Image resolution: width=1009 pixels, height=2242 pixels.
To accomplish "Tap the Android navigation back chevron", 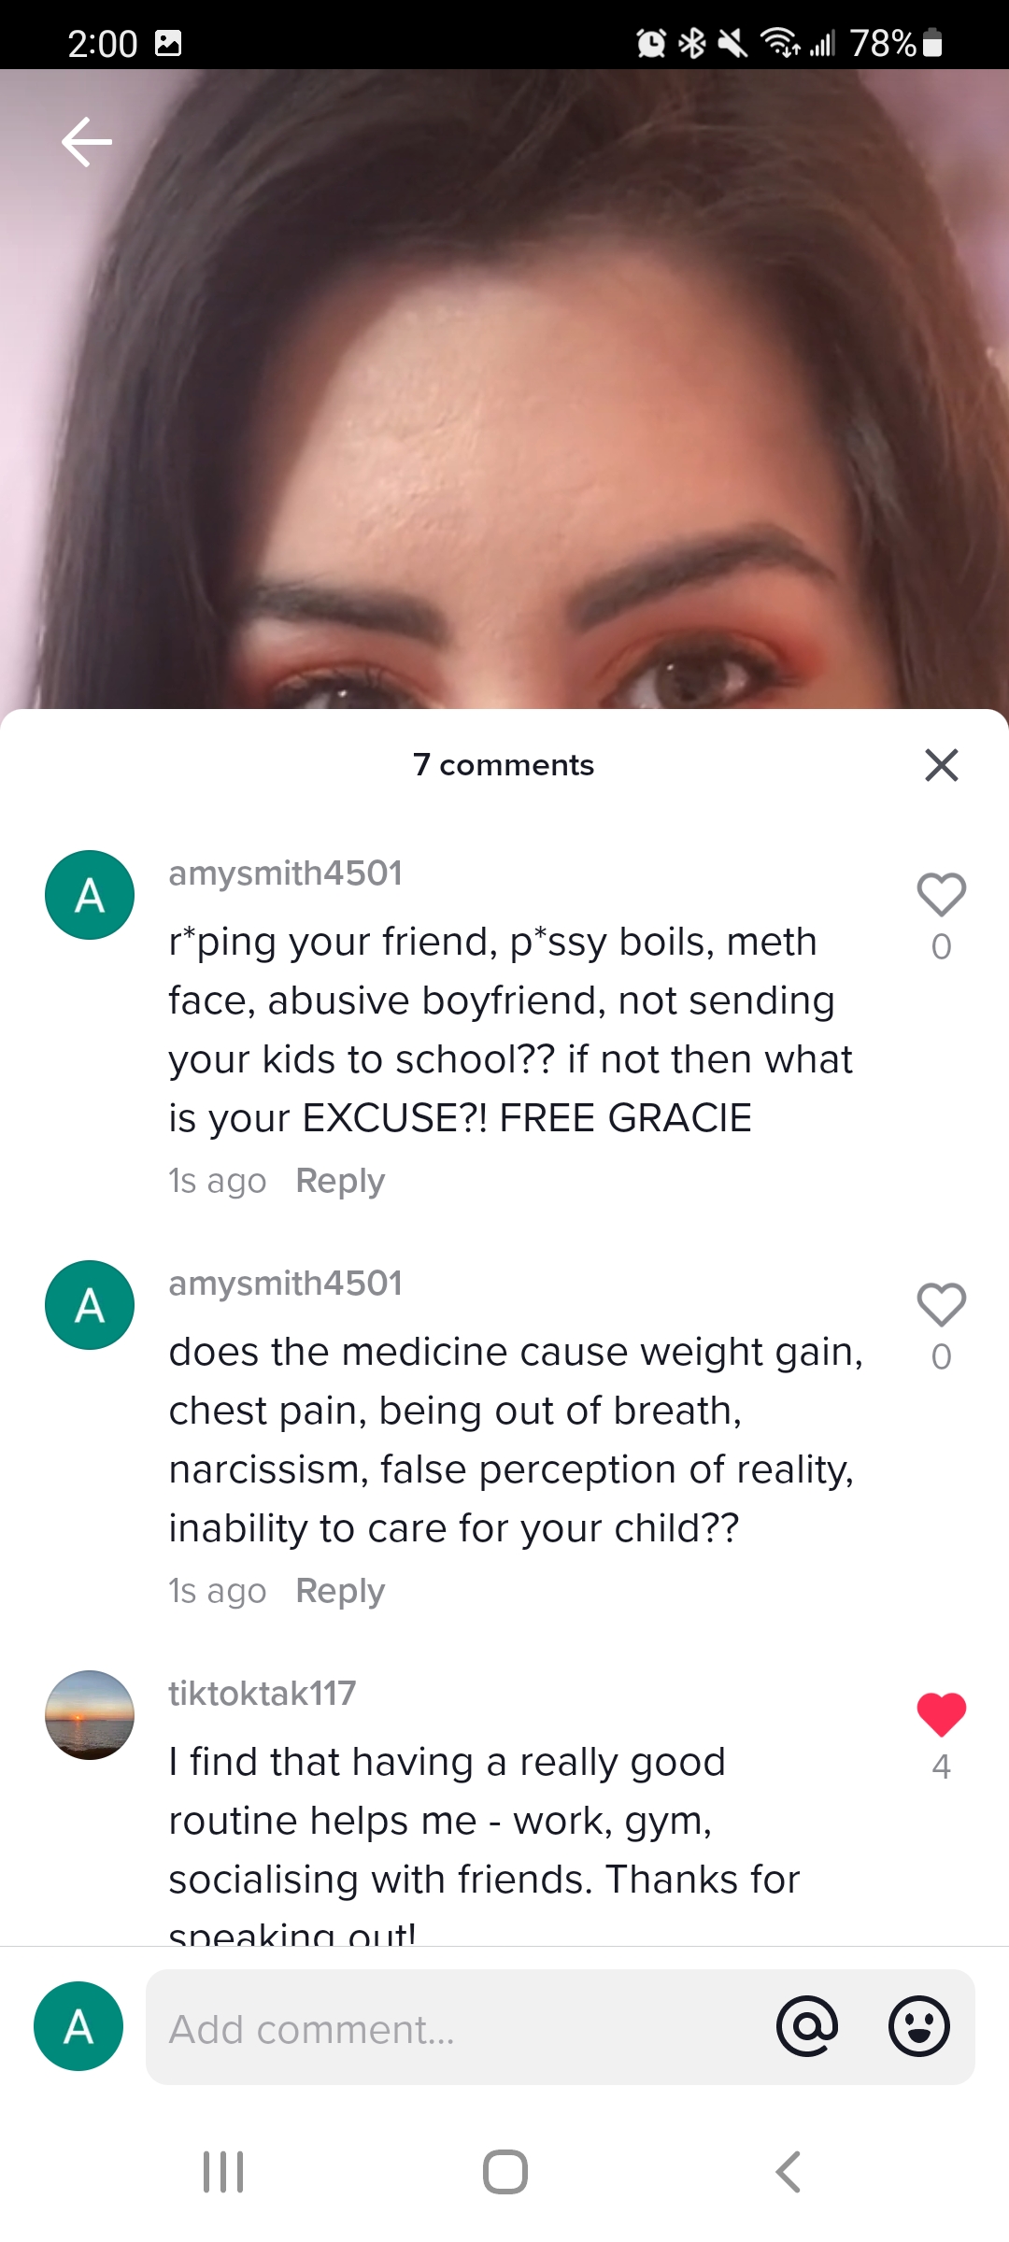I will coord(789,2172).
